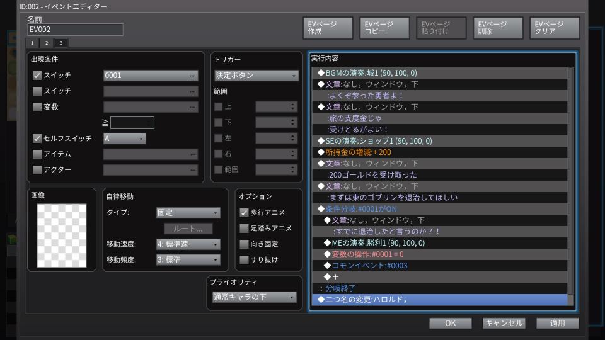Click the ellipsis on the 変数 field

tap(192, 107)
